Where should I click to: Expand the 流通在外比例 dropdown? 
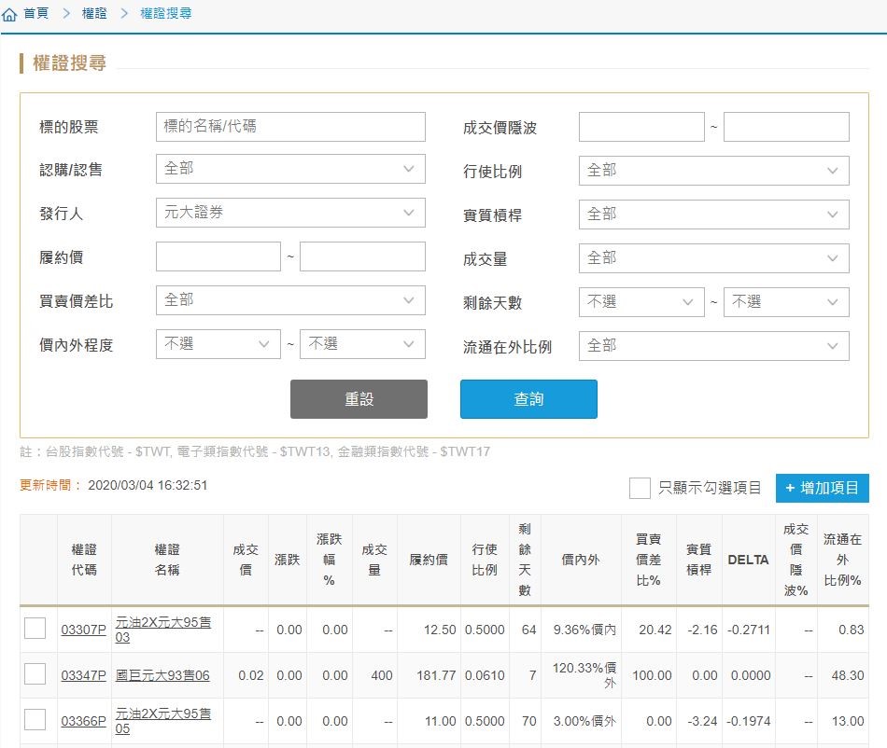pos(714,346)
